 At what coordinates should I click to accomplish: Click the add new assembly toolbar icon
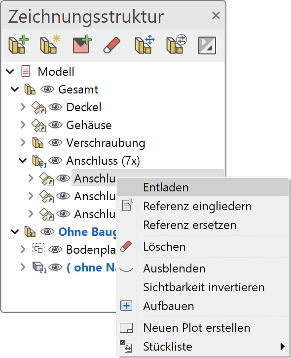19,45
